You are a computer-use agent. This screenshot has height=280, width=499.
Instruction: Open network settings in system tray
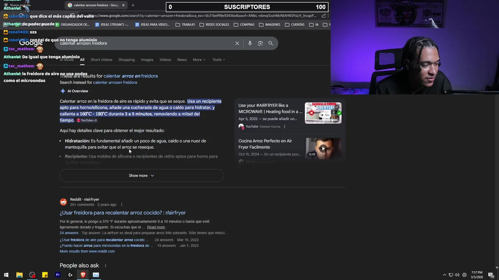pos(451,275)
